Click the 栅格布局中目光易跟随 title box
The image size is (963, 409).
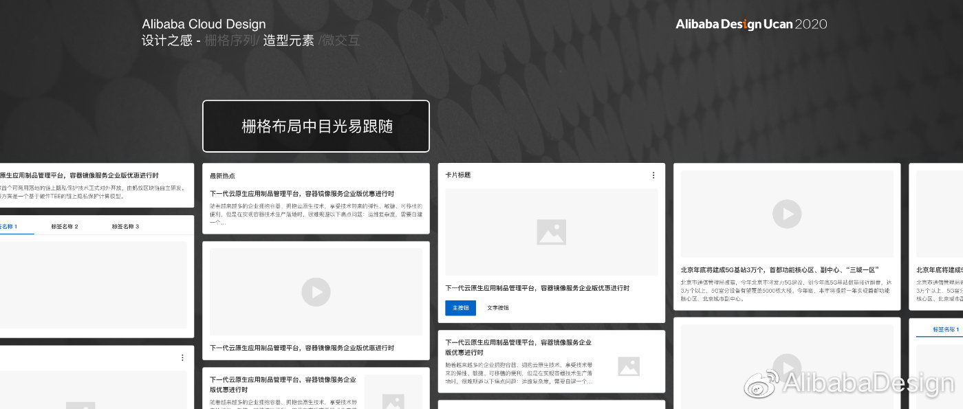pyautogui.click(x=316, y=126)
